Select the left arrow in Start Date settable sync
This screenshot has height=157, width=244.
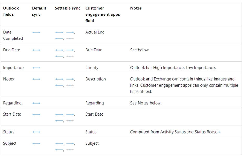59,121
